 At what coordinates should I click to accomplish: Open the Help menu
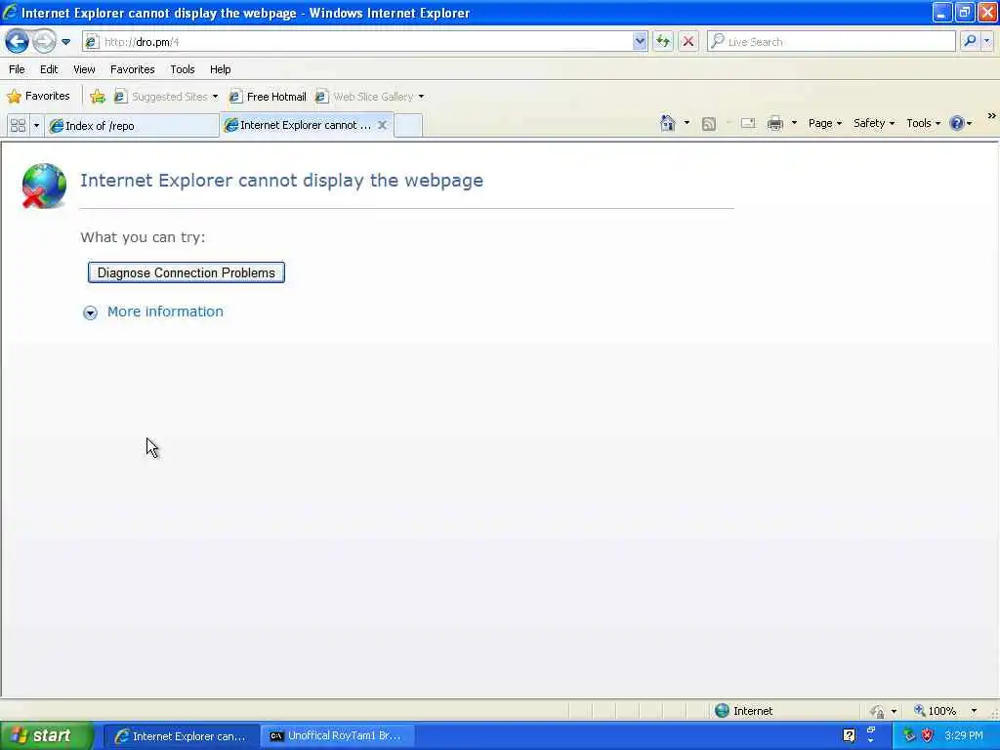click(x=221, y=69)
